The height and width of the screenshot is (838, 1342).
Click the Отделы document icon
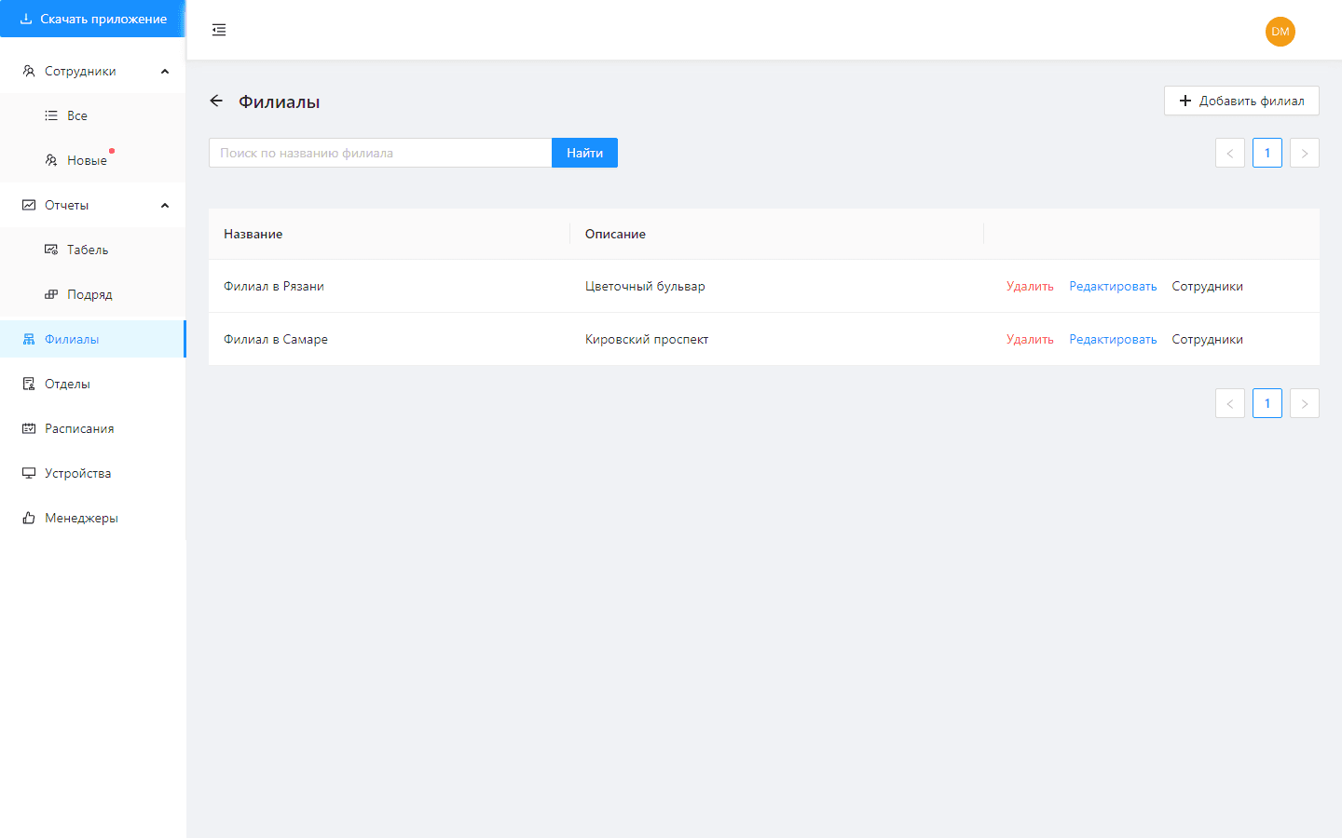[x=29, y=384]
